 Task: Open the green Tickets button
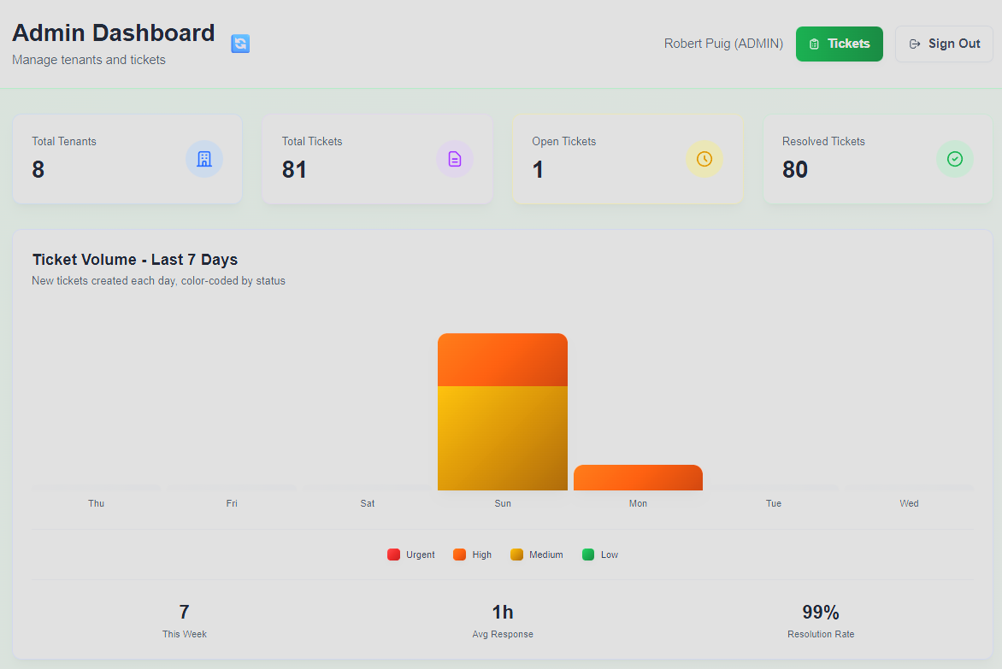pos(839,44)
